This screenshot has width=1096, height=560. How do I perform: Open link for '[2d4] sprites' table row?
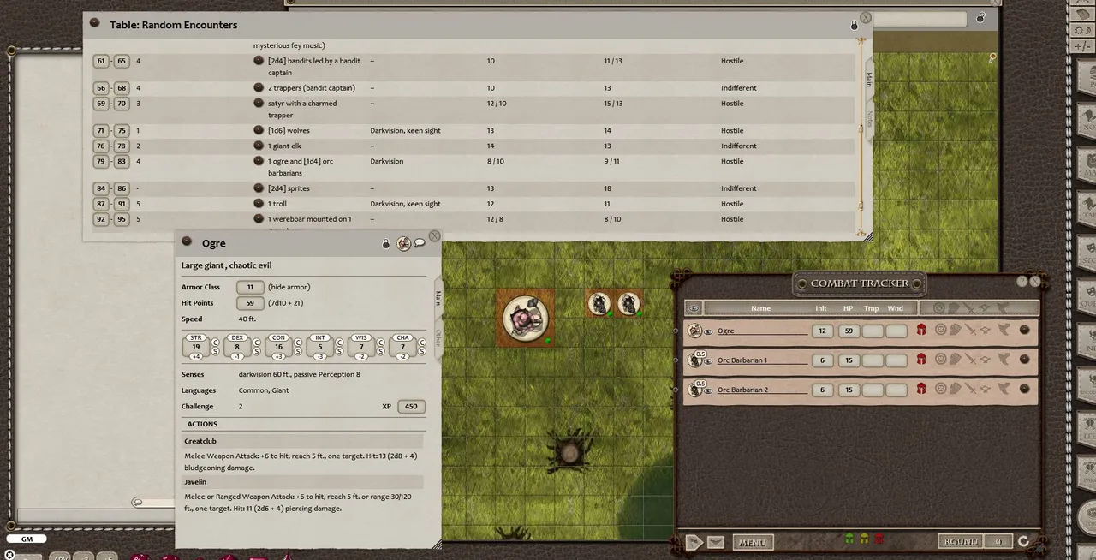pyautogui.click(x=259, y=188)
